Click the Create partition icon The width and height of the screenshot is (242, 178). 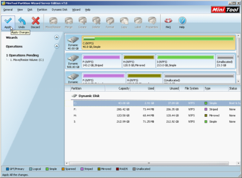tap(83, 21)
